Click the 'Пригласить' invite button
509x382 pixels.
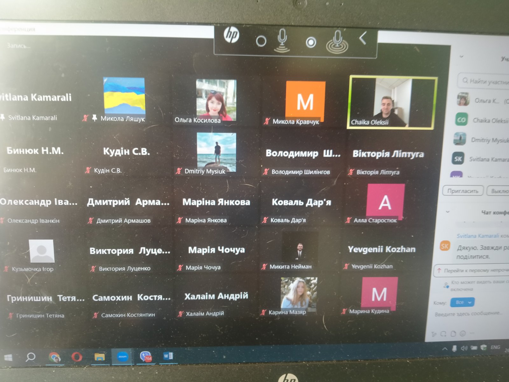click(463, 191)
